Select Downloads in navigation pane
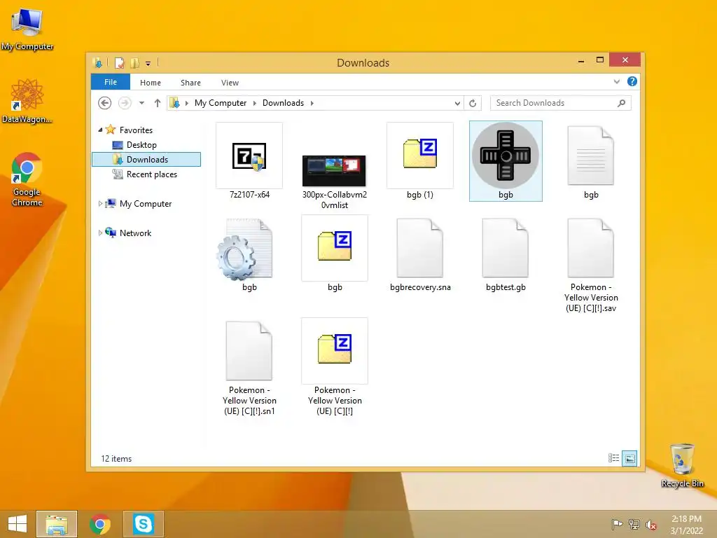 [146, 159]
